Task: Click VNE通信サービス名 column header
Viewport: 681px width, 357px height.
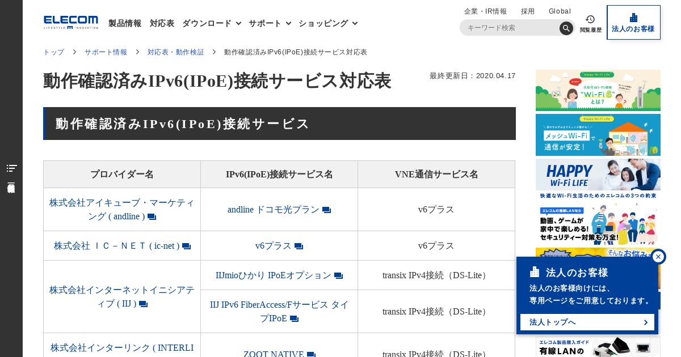Action: (436, 175)
